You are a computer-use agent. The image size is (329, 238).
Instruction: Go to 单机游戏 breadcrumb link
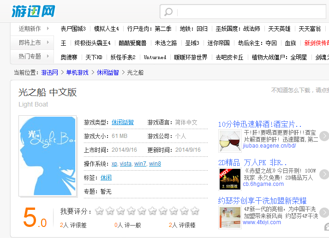77,72
